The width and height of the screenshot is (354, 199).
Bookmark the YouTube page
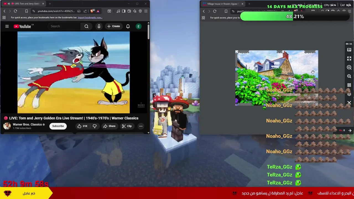[x=27, y=11]
